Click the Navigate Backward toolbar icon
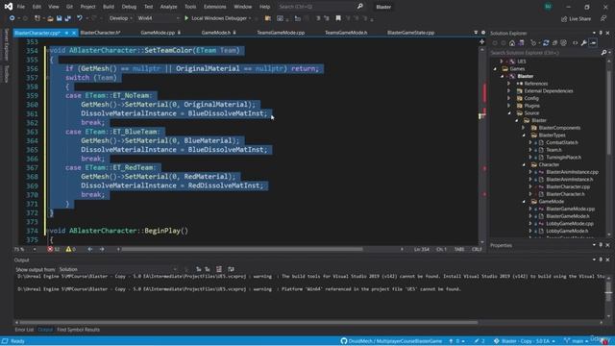 tap(12, 18)
